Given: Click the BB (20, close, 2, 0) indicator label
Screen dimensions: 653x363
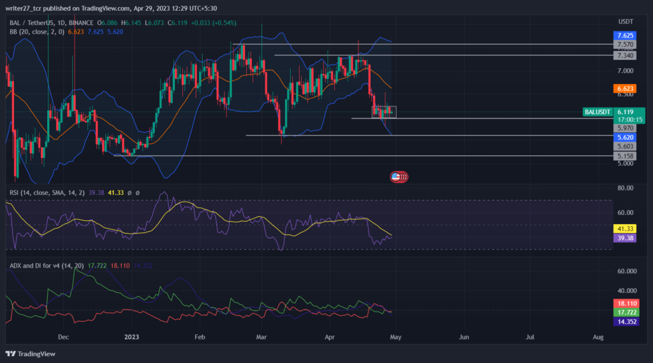Looking at the screenshot, I should 36,32.
